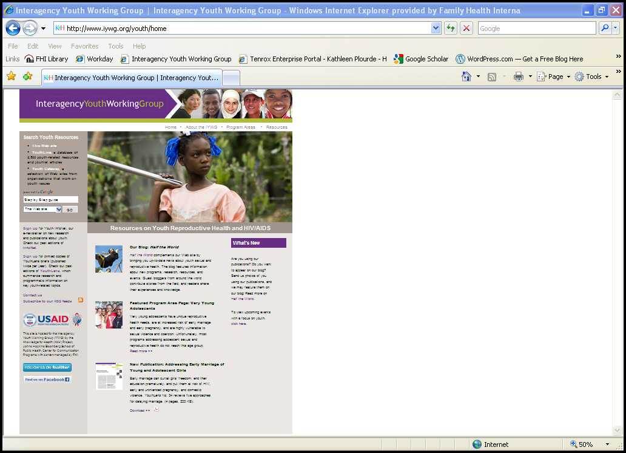Click the Stop loading red X icon
Viewport: 626px width, 453px height.
coord(466,28)
